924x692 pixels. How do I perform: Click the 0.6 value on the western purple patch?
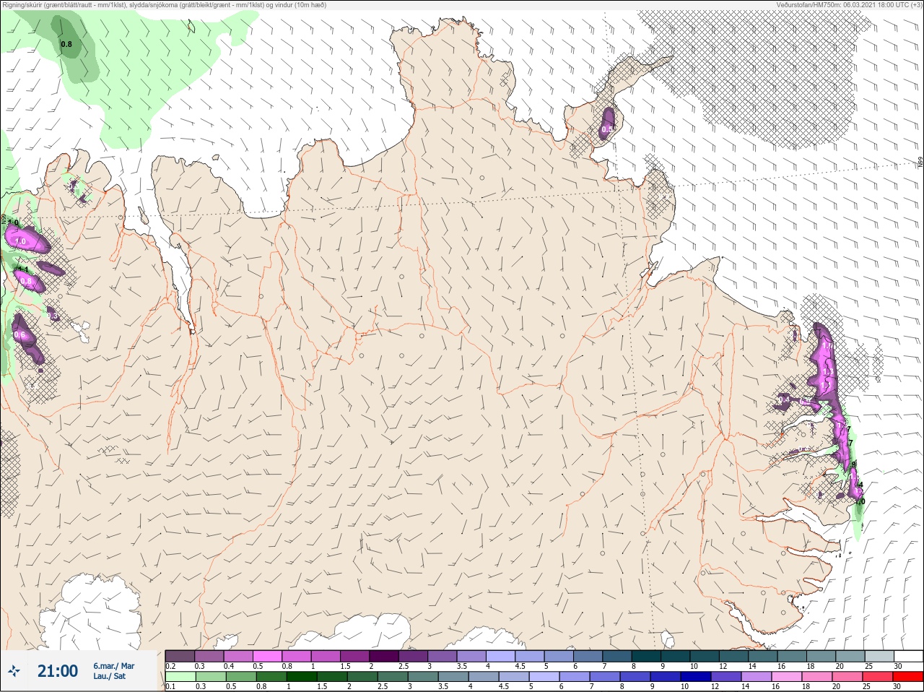20,335
